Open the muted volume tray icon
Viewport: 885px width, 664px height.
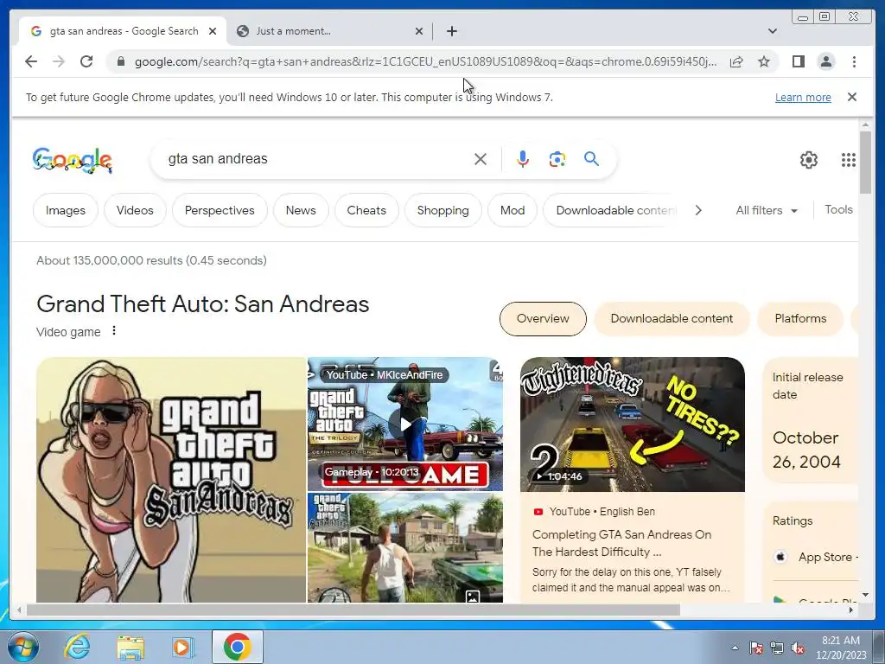tap(798, 648)
